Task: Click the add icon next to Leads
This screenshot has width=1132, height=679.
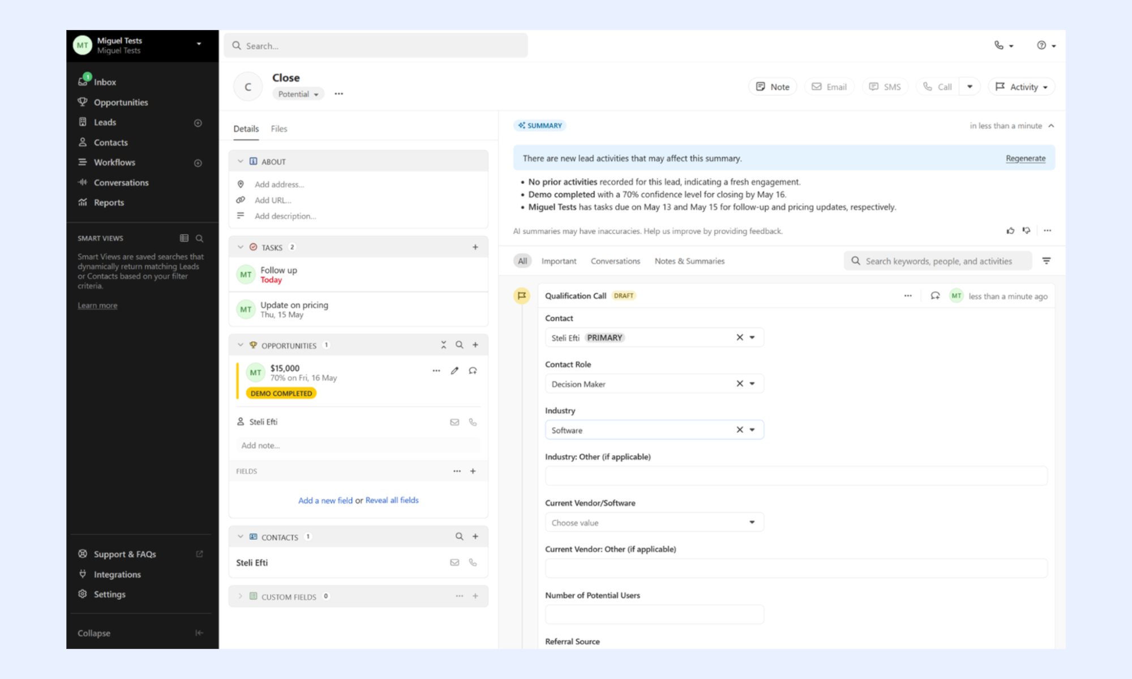Action: 198,123
